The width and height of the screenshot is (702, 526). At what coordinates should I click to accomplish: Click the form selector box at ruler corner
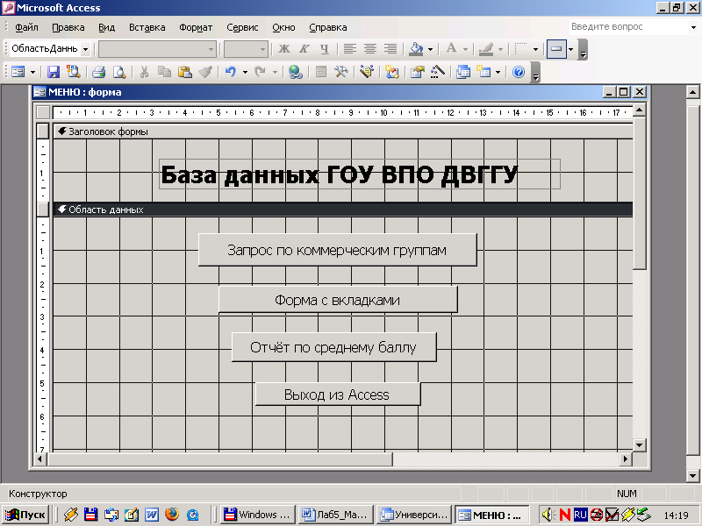43,112
